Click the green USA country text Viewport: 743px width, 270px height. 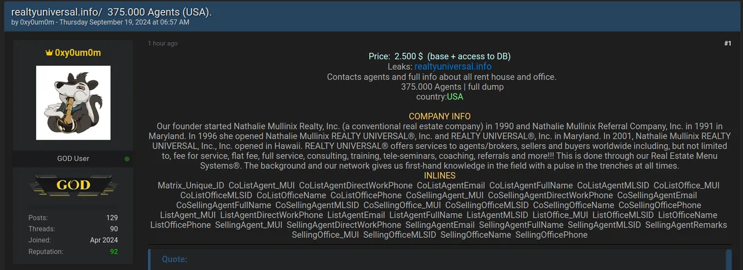[x=455, y=97]
